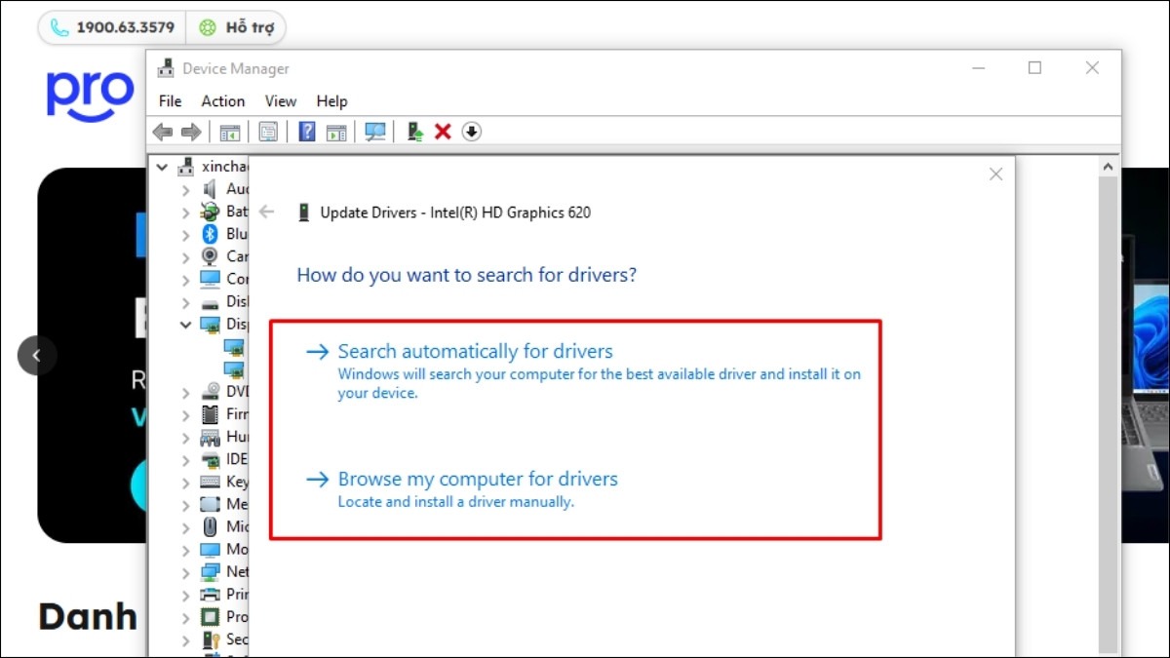Screen dimensions: 1170x658
Task: Click the Device Manager scrollbar up arrow
Action: [x=1109, y=167]
